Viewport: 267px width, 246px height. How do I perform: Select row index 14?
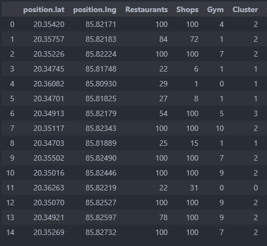[10, 232]
